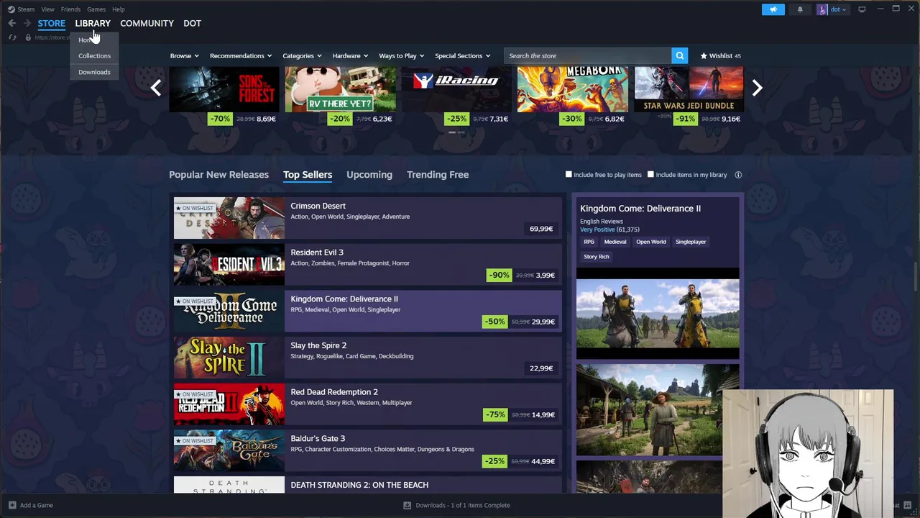Click in the Search the store field

coord(587,55)
